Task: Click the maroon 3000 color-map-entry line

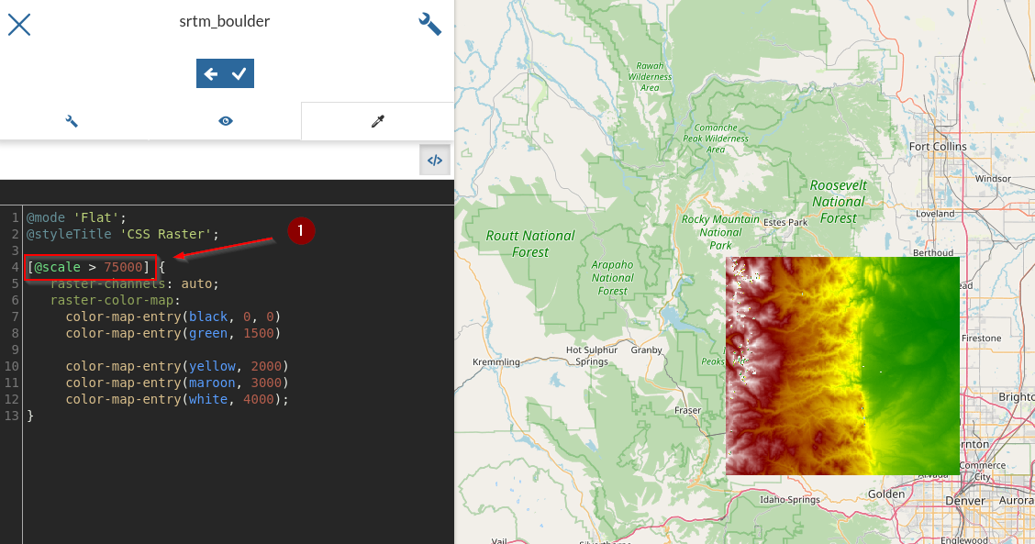Action: [177, 383]
